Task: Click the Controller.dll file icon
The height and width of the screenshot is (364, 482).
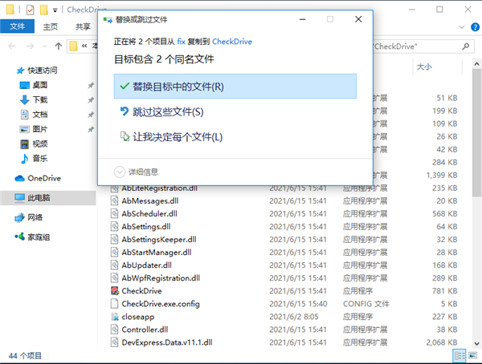Action: coord(114,330)
